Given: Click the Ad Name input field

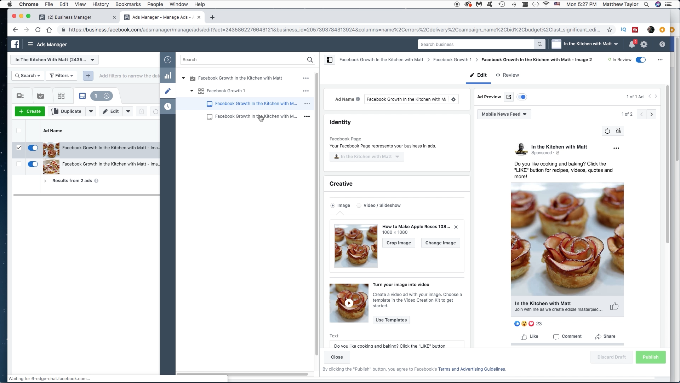Looking at the screenshot, I should pyautogui.click(x=406, y=99).
